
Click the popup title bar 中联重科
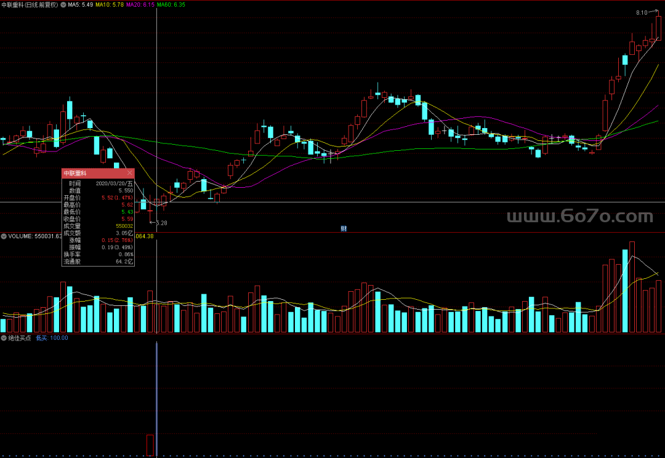(98, 173)
